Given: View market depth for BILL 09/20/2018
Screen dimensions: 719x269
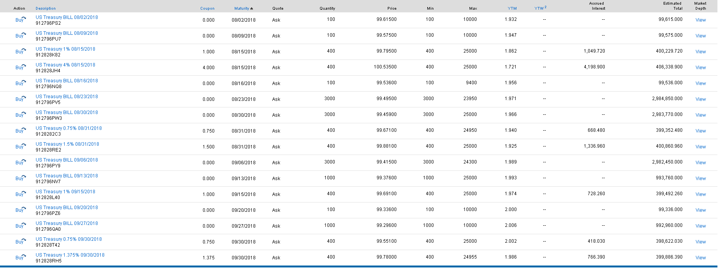Looking at the screenshot, I should pyautogui.click(x=700, y=210).
